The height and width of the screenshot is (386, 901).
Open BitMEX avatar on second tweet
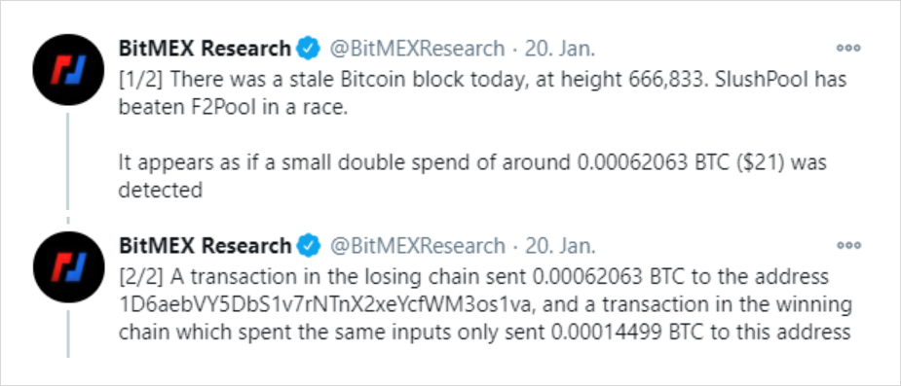click(x=68, y=267)
